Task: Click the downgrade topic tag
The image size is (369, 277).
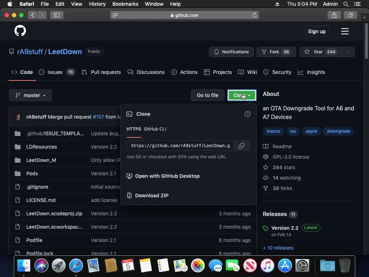Action: (338, 131)
